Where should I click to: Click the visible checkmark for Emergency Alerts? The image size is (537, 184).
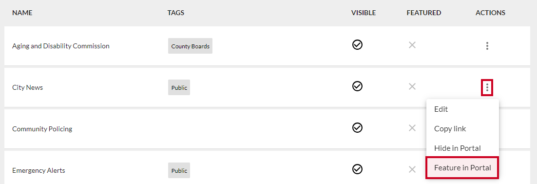click(x=357, y=169)
